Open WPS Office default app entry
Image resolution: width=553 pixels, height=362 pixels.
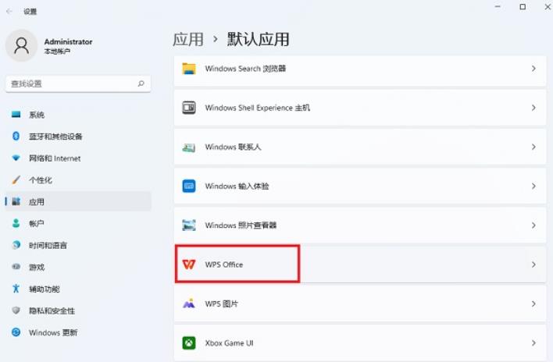pos(360,264)
